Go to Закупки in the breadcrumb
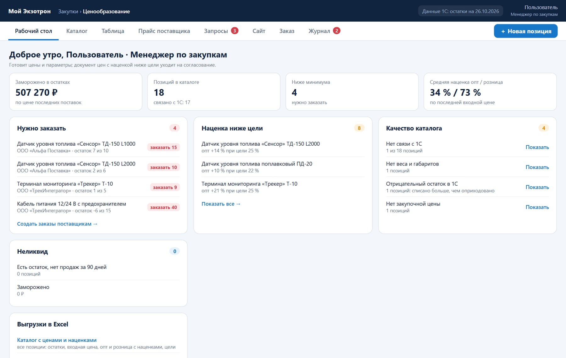This screenshot has height=358, width=566. (68, 11)
